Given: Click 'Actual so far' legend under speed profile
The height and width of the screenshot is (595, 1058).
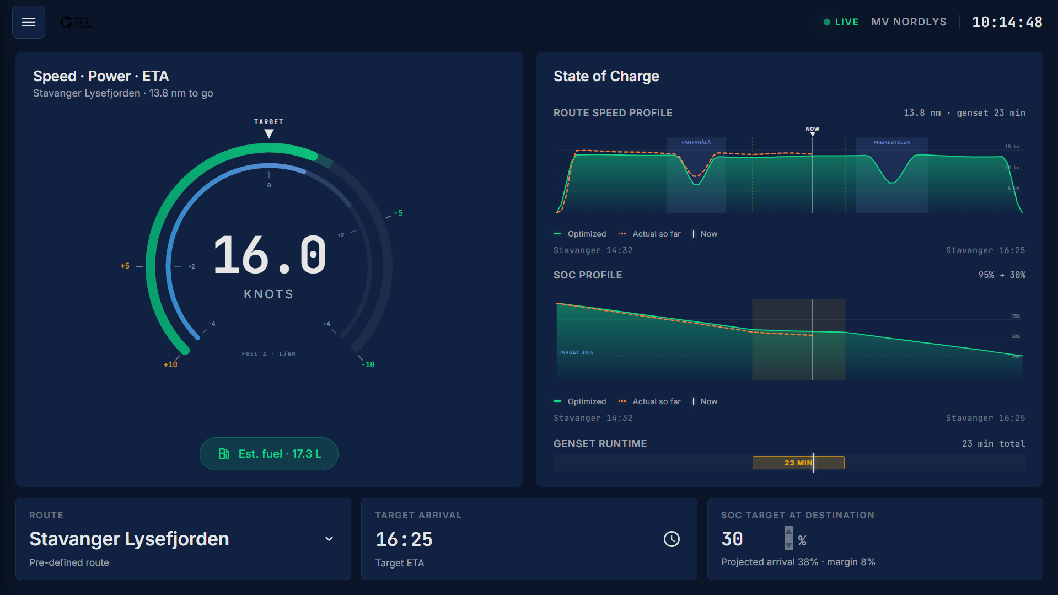Looking at the screenshot, I should tap(650, 234).
